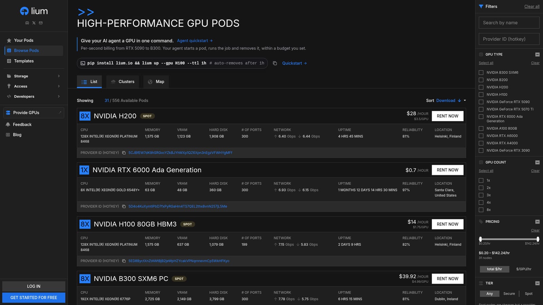
Task: Click the maximum price slider handle
Action: (x=538, y=239)
